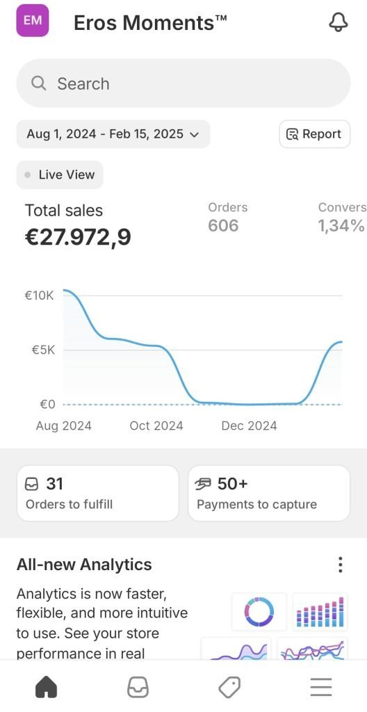Open notifications bell icon
The width and height of the screenshot is (367, 712).
(338, 22)
